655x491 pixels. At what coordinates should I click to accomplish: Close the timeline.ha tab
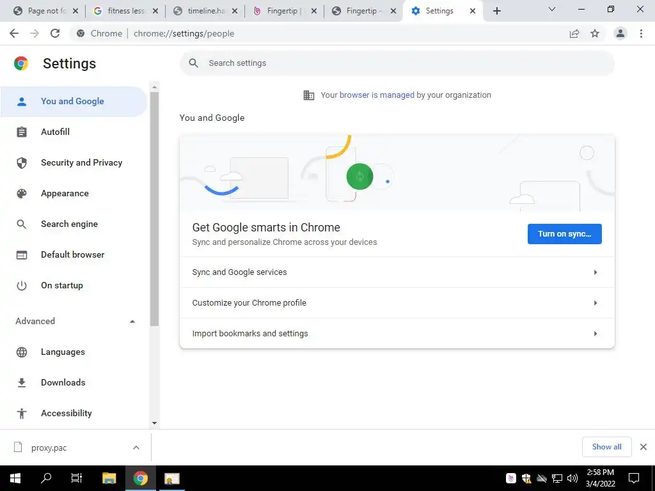pyautogui.click(x=235, y=11)
